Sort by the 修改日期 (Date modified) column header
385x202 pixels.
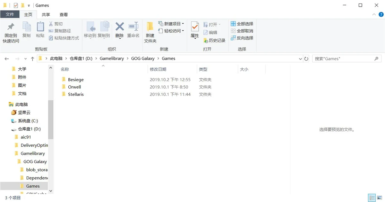(172, 69)
